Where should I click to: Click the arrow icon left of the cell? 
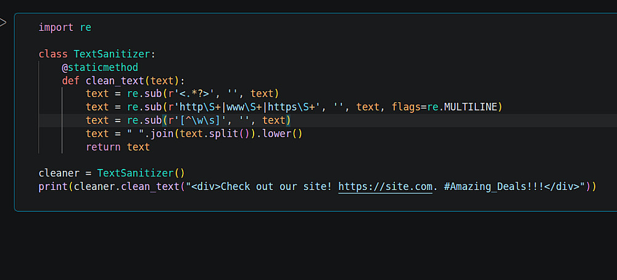[2, 23]
